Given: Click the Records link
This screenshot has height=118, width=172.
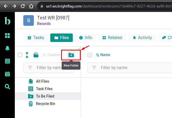Looking at the screenshot, I should point(44,24).
